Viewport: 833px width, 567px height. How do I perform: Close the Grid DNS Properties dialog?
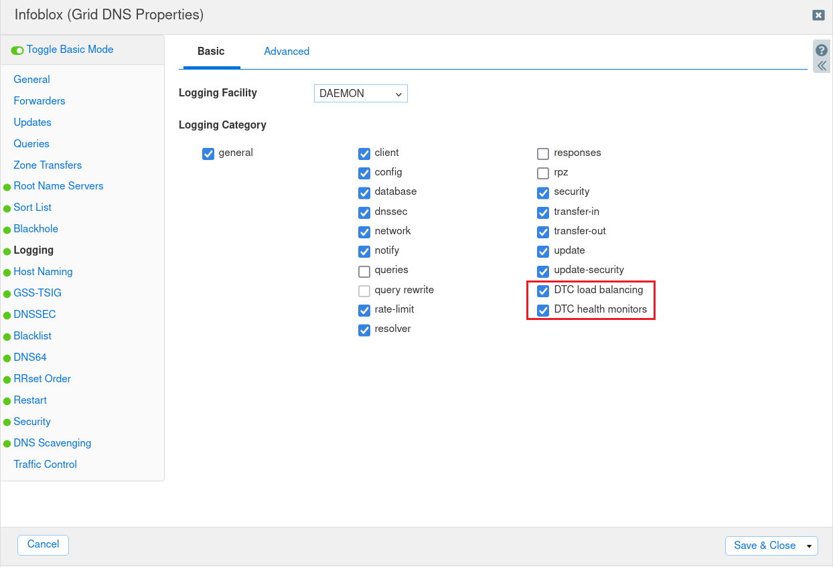(818, 15)
